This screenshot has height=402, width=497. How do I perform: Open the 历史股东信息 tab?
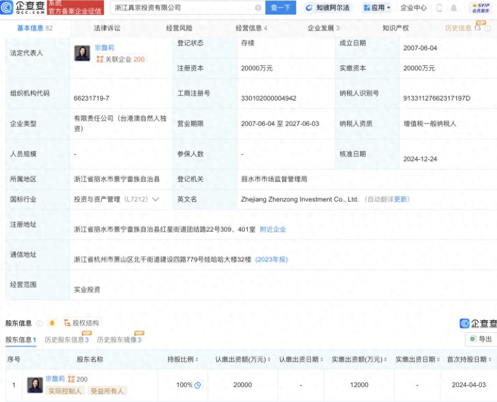pyautogui.click(x=67, y=340)
